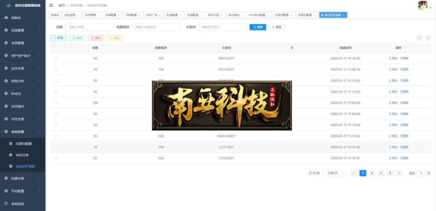Expand the 私募交易 sidebar menu
The height and width of the screenshot is (211, 436).
click(23, 178)
